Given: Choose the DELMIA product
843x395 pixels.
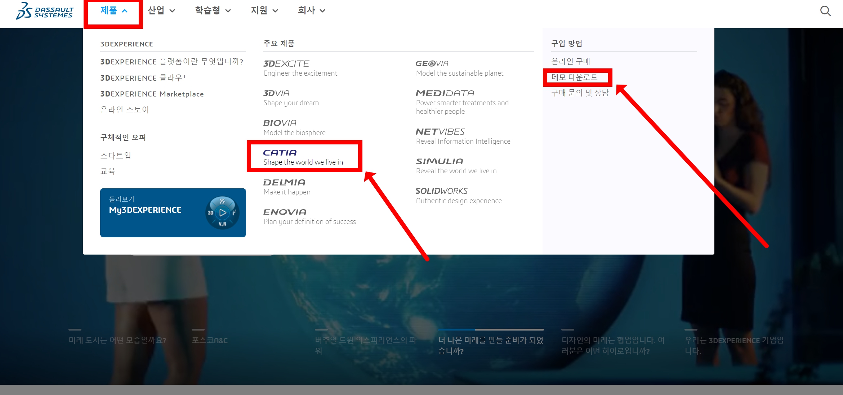Looking at the screenshot, I should (x=287, y=187).
